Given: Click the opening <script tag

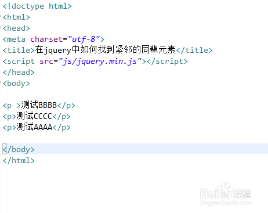Looking at the screenshot, I should (x=19, y=62).
